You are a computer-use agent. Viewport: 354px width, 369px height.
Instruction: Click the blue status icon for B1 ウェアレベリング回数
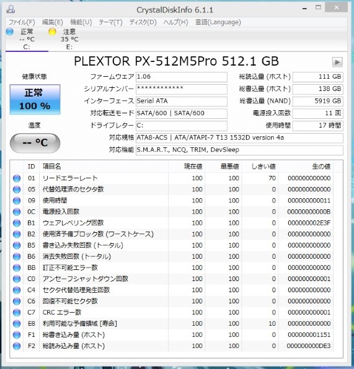[17, 223]
